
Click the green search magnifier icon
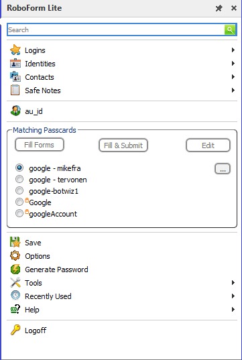click(230, 29)
